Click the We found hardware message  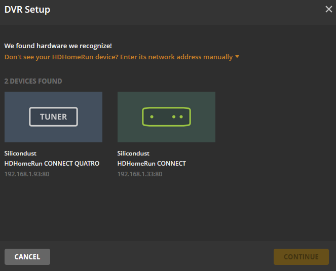(58, 46)
